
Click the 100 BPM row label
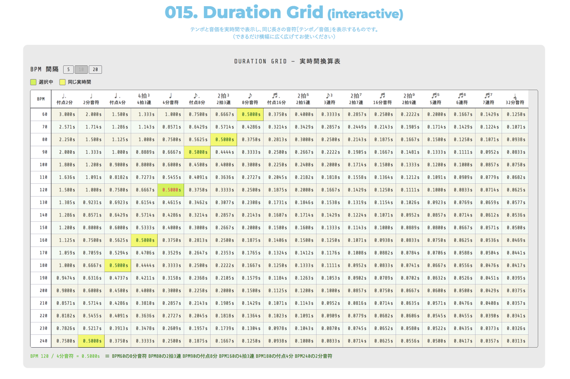(41, 165)
